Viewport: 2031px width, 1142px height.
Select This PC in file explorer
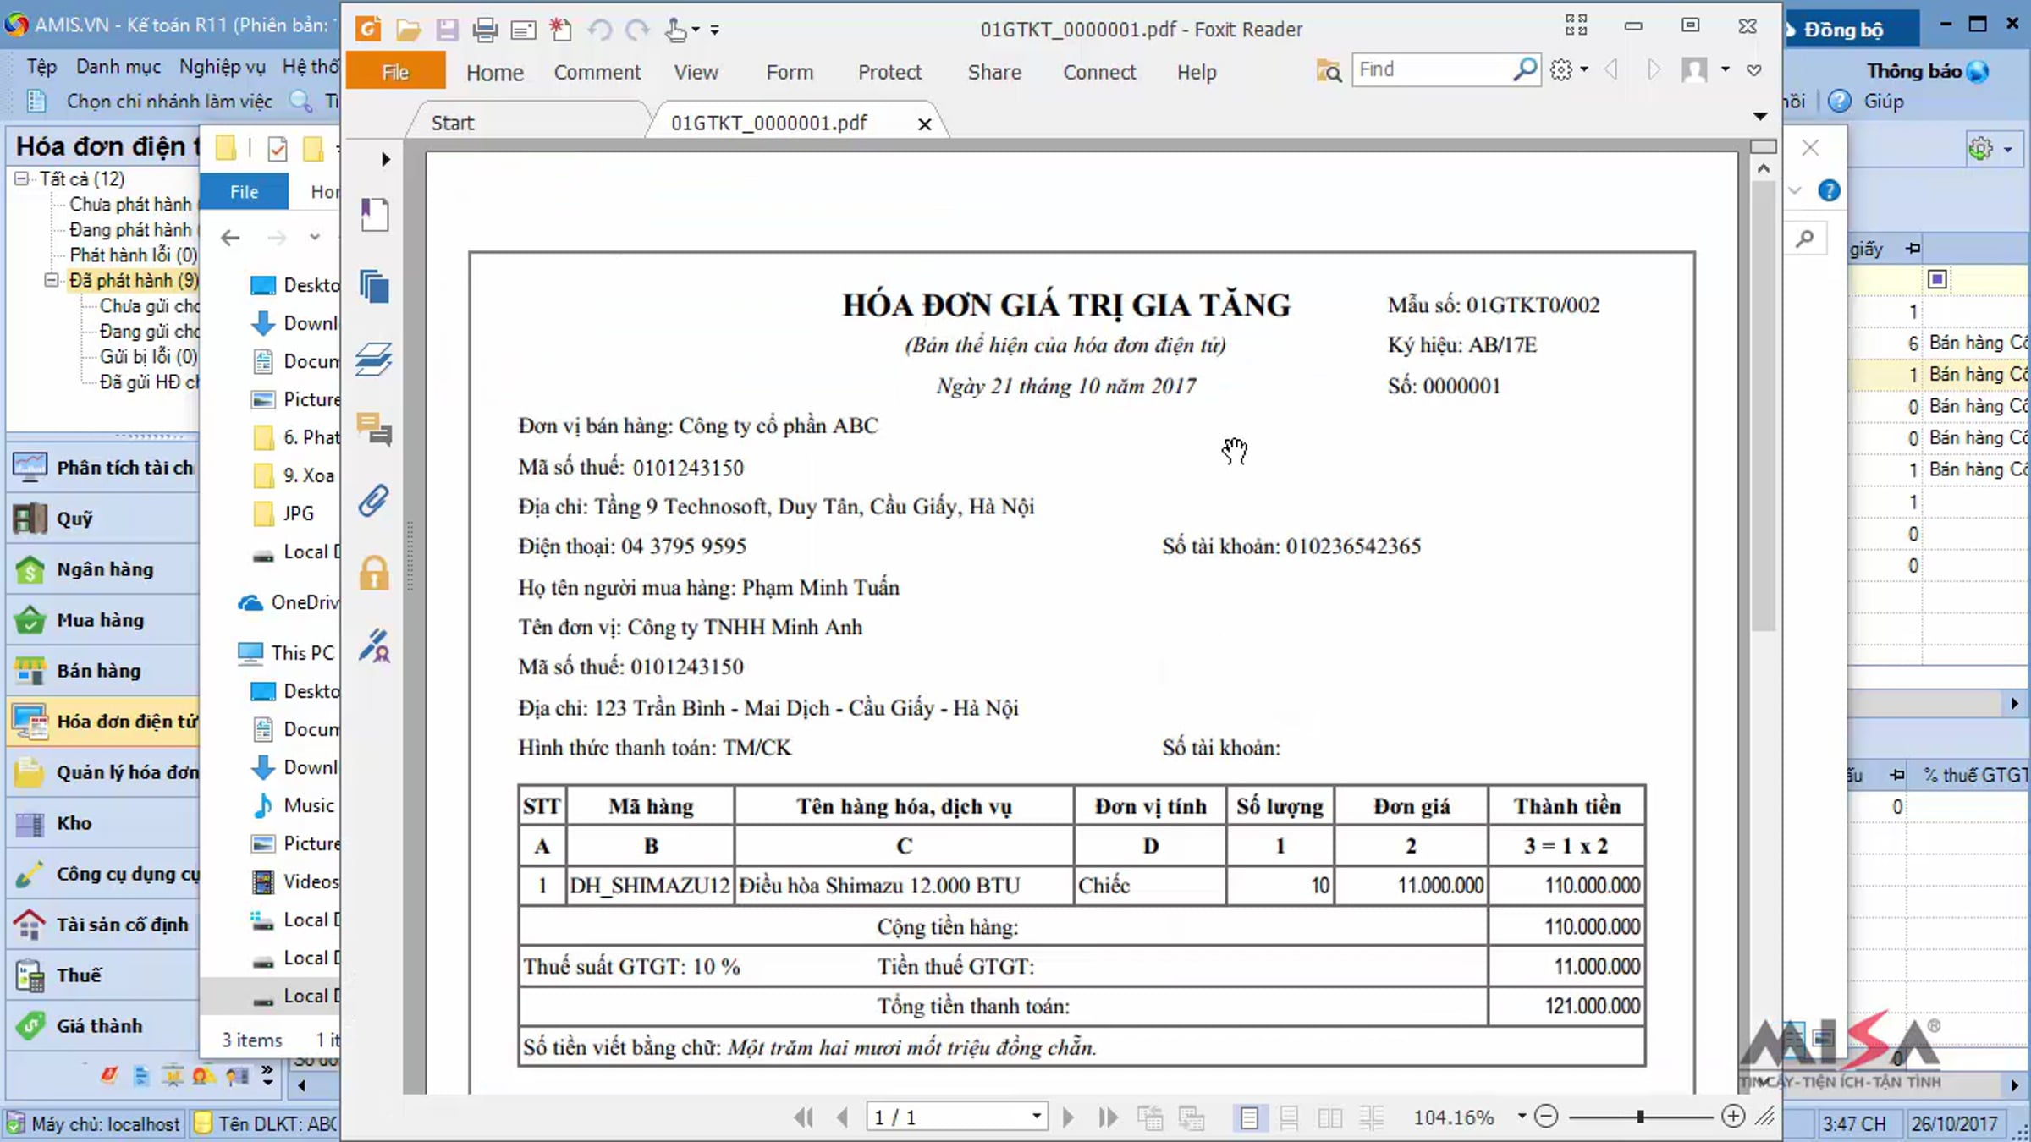coord(302,653)
